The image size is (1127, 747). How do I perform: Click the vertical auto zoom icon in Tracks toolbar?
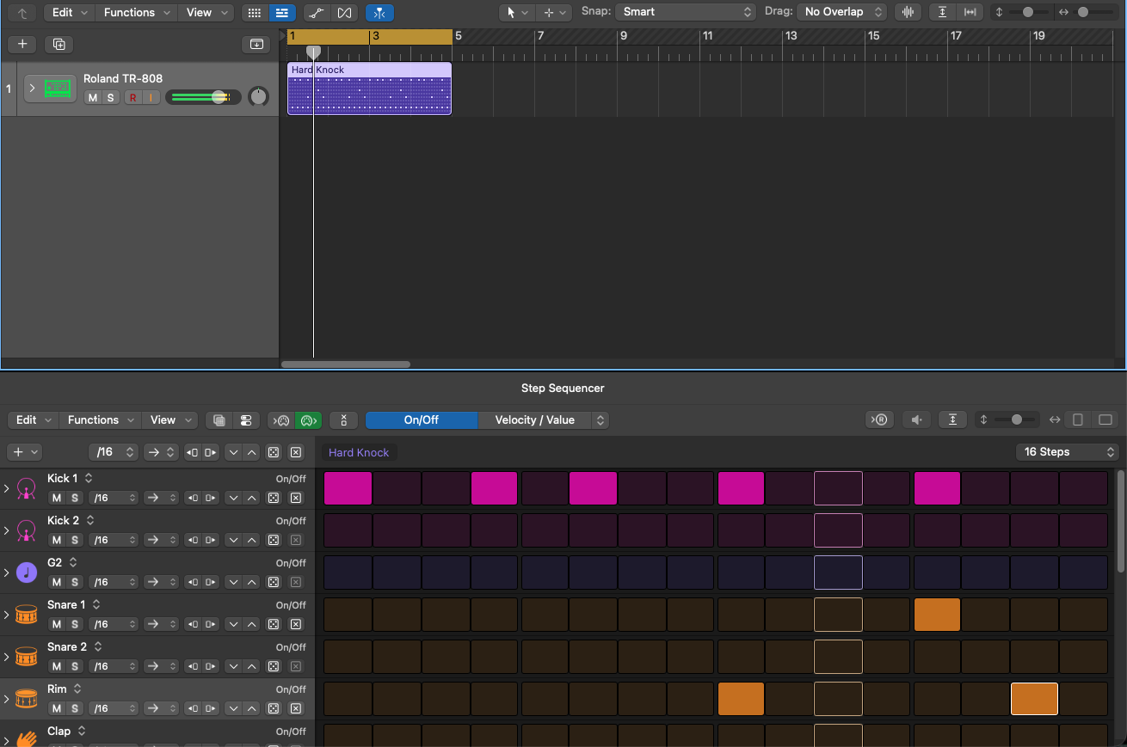tap(943, 12)
